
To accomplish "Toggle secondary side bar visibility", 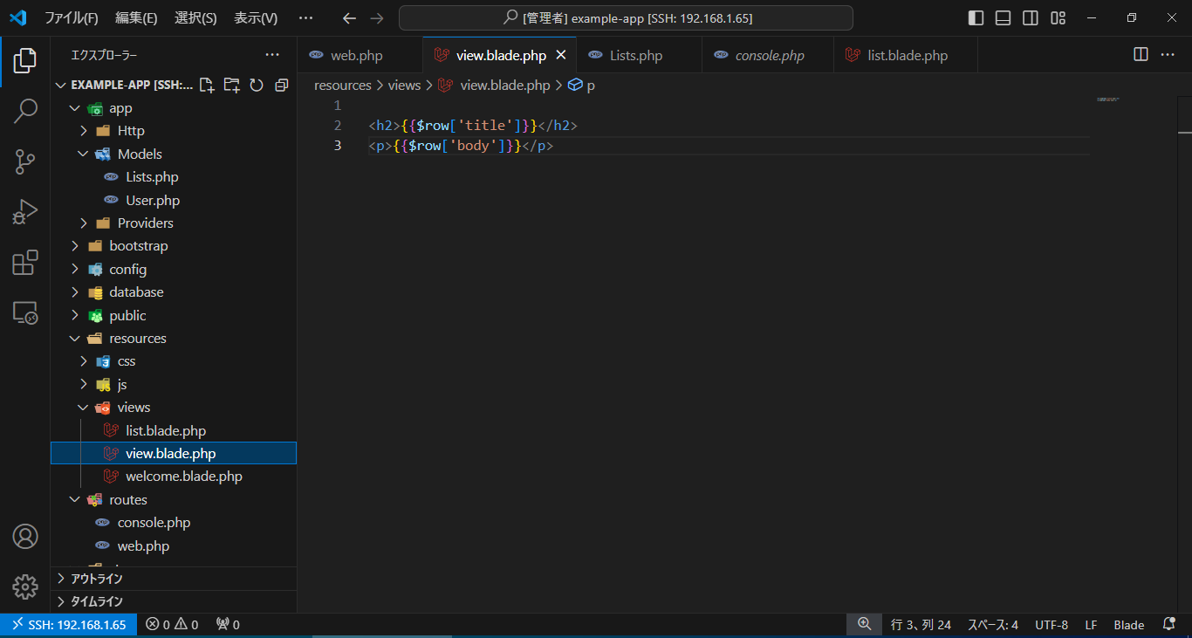I will tap(1031, 18).
